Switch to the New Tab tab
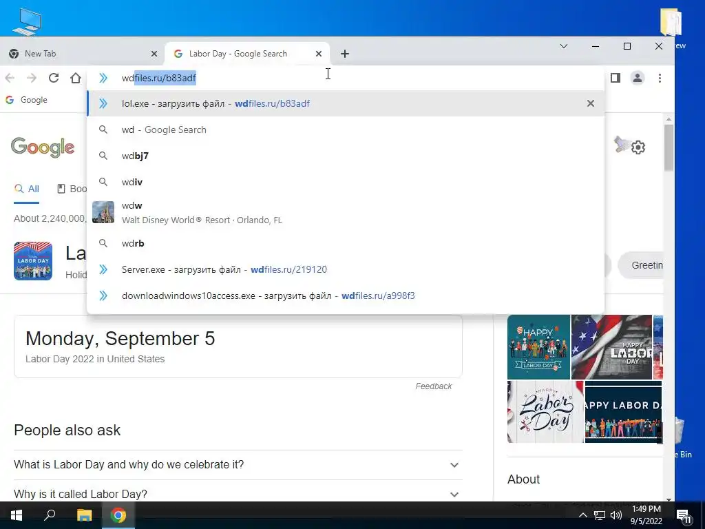The image size is (705, 529). [83, 54]
